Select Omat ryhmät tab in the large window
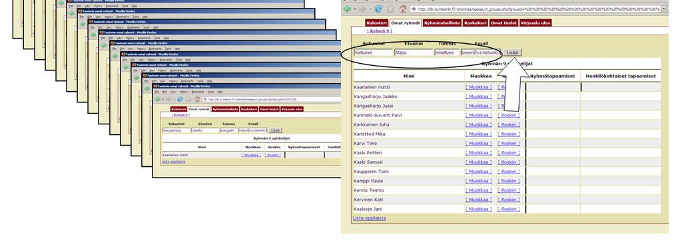 [x=405, y=23]
